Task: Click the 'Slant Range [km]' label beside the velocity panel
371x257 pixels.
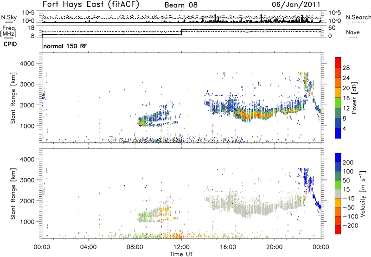Action: coord(13,193)
